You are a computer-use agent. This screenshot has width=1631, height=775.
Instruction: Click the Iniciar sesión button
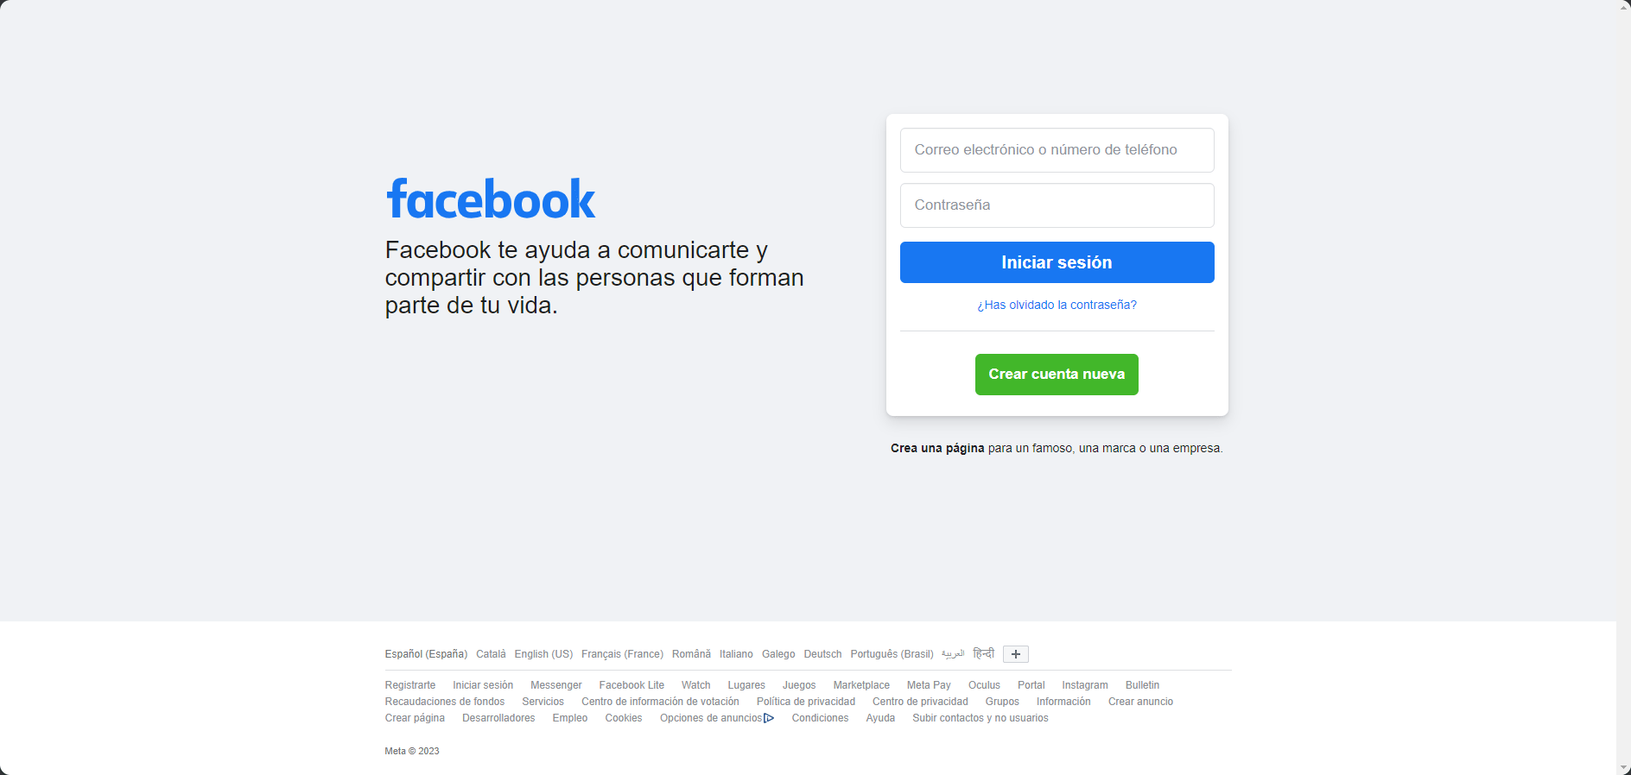tap(1057, 262)
